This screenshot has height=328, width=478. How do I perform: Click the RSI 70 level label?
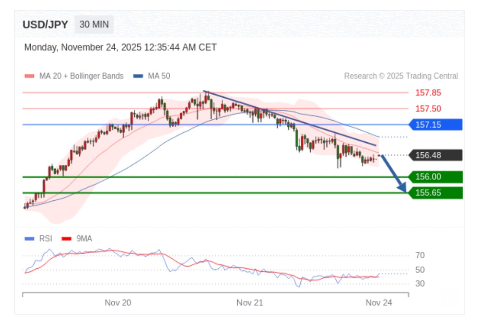[420, 255]
